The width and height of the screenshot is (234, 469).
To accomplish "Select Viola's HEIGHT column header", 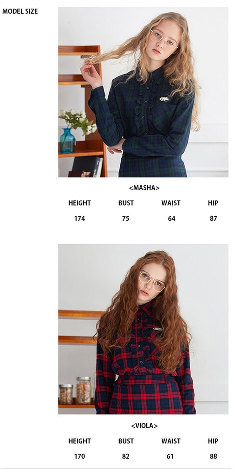I will 80,441.
